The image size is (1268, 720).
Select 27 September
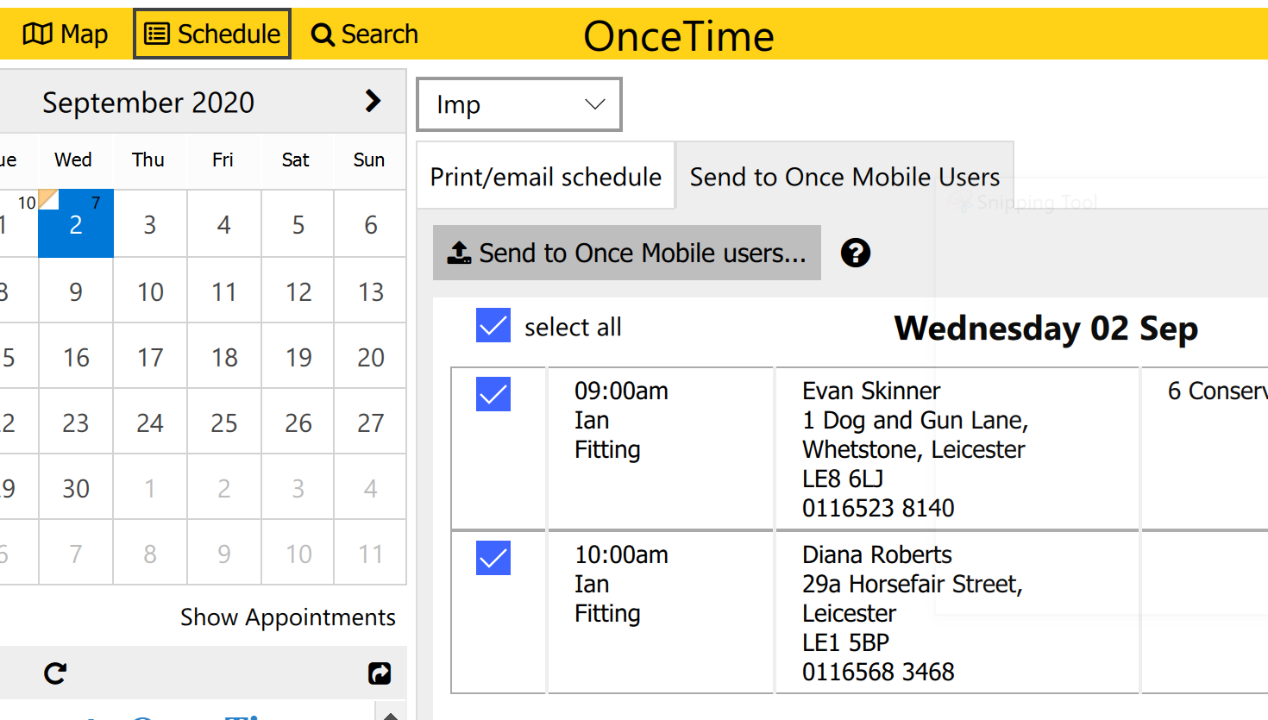(371, 423)
